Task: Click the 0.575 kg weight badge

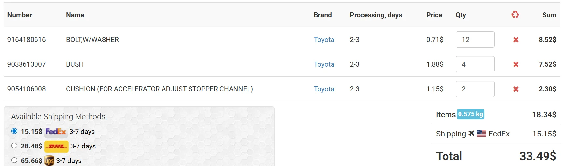Action: (471, 114)
